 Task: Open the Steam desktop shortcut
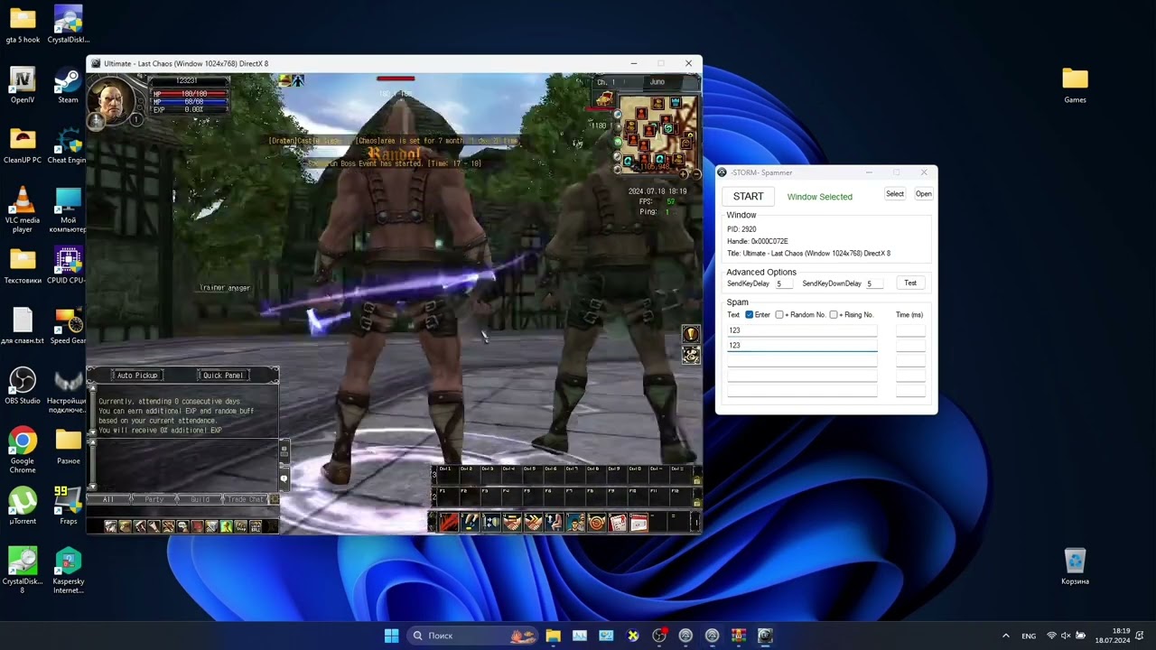click(x=68, y=86)
